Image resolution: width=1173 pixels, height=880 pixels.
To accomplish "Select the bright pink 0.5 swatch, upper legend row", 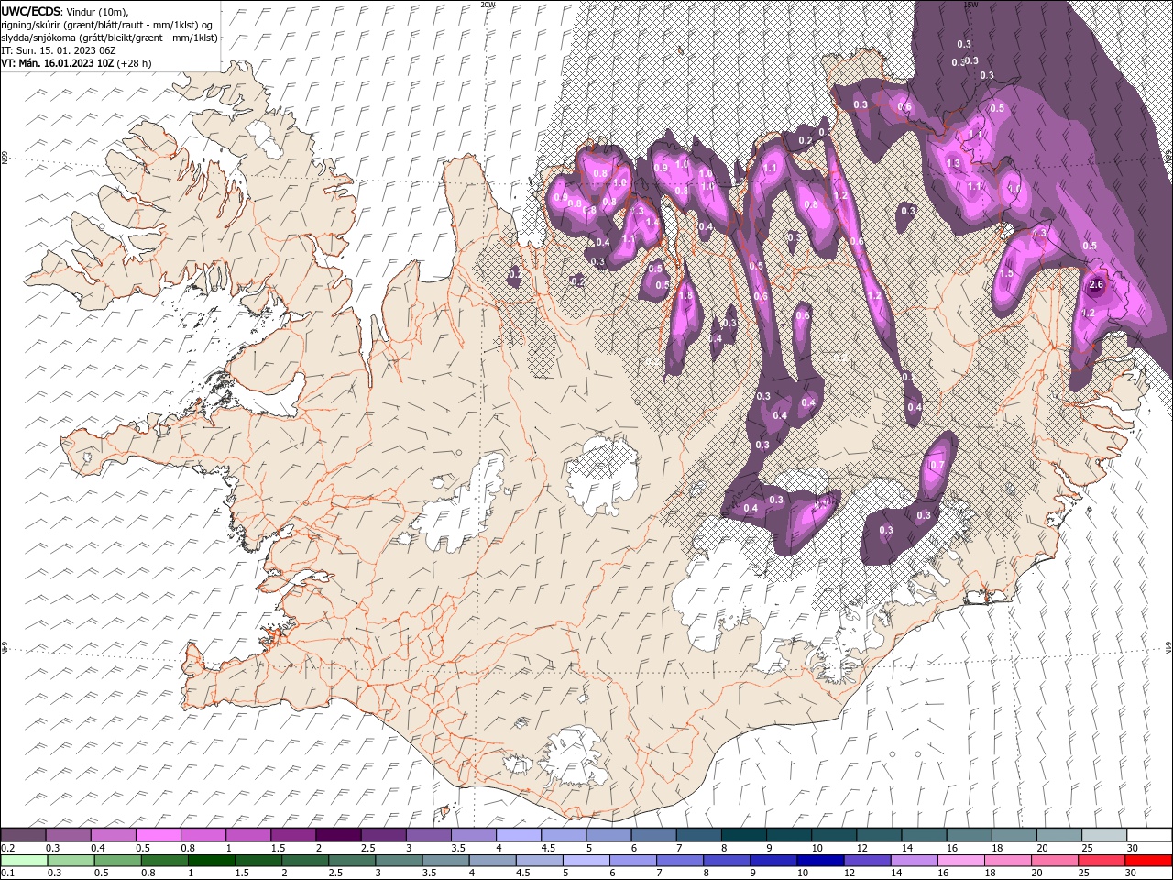I will pyautogui.click(x=159, y=835).
